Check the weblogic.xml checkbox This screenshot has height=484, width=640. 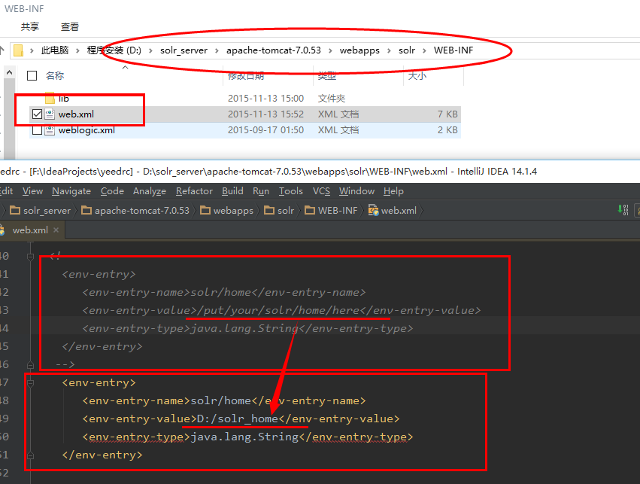[37, 130]
